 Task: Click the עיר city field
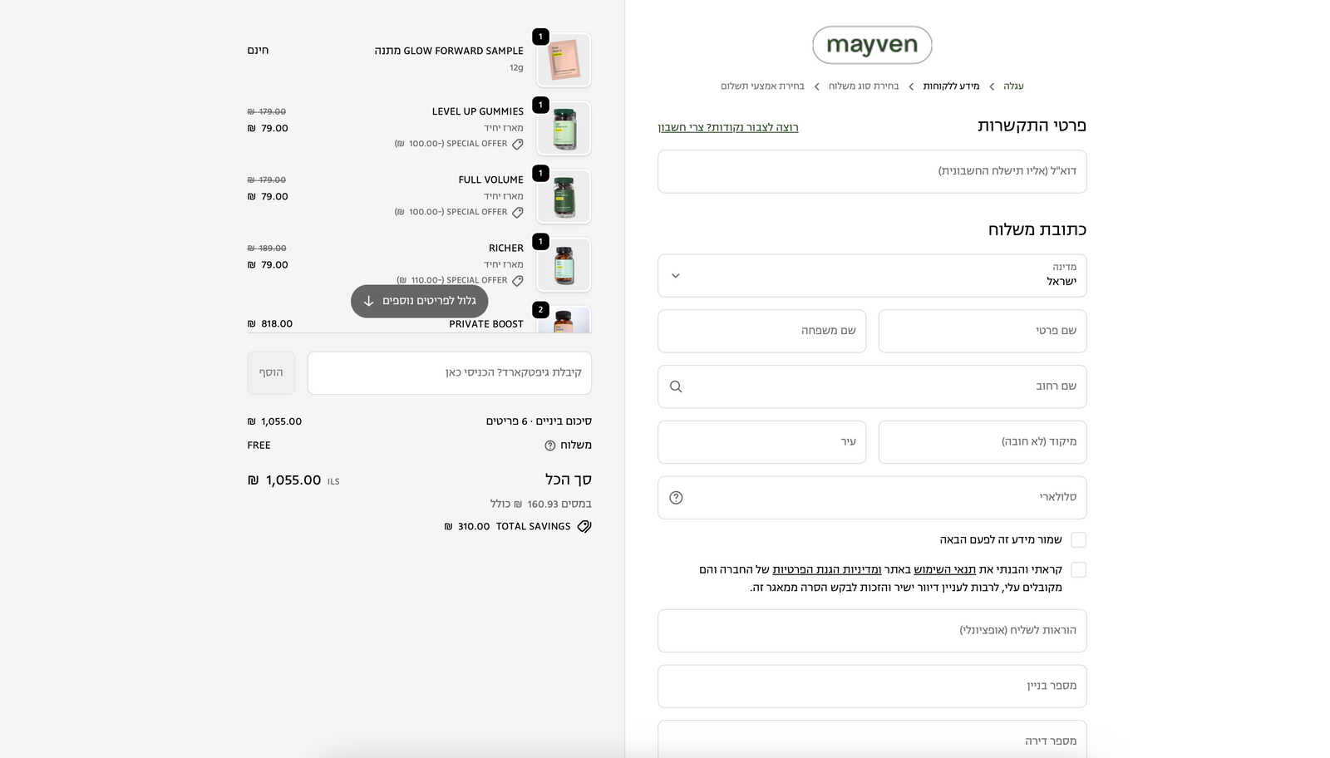pyautogui.click(x=761, y=442)
